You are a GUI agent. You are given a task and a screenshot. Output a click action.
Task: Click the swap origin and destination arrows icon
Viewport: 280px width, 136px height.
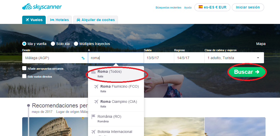83,58
